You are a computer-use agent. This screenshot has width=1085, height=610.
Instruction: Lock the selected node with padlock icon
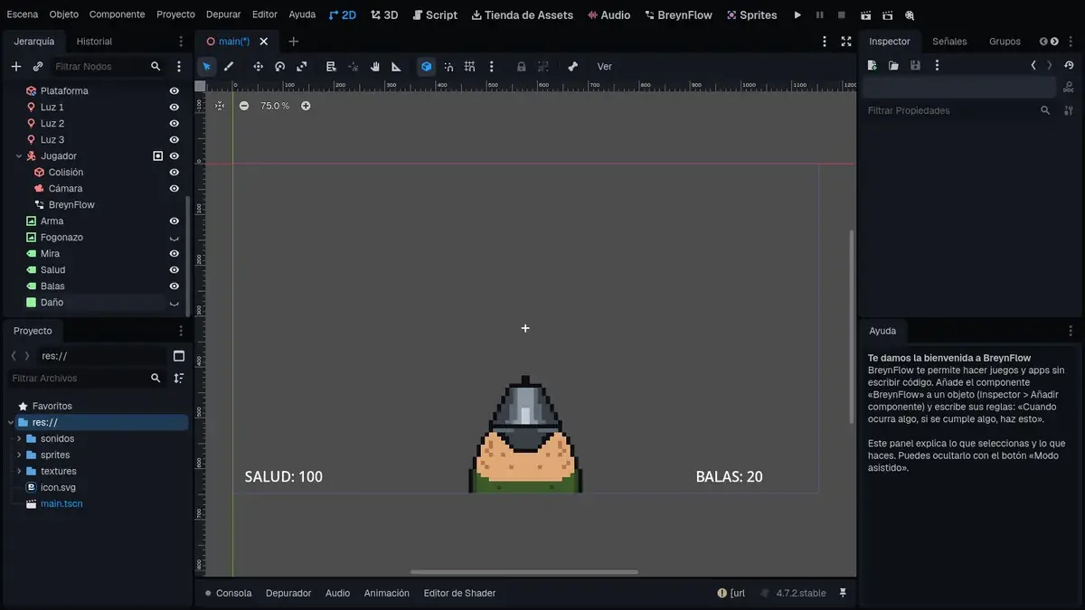tap(521, 66)
